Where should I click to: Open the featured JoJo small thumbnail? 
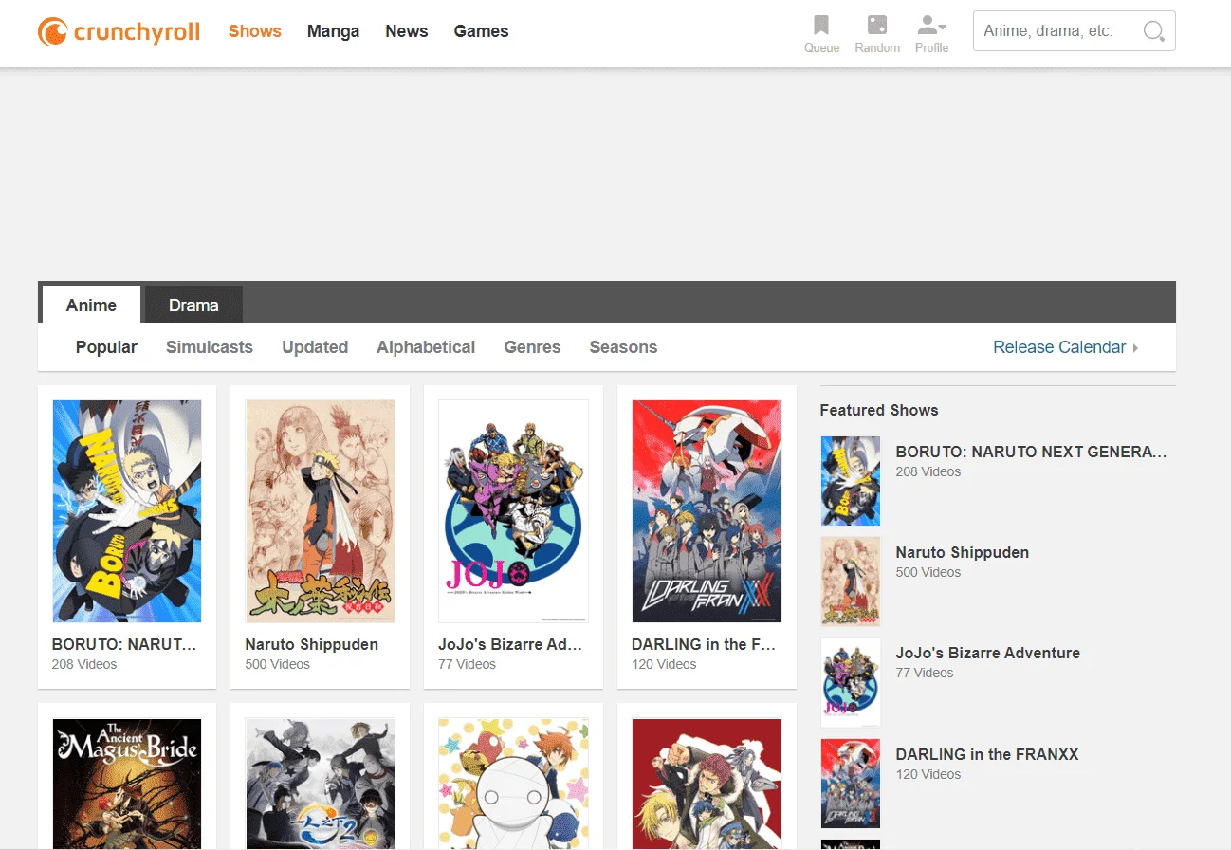point(851,682)
